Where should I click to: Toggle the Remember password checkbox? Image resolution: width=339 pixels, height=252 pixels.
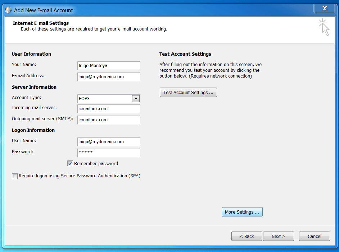click(x=70, y=164)
